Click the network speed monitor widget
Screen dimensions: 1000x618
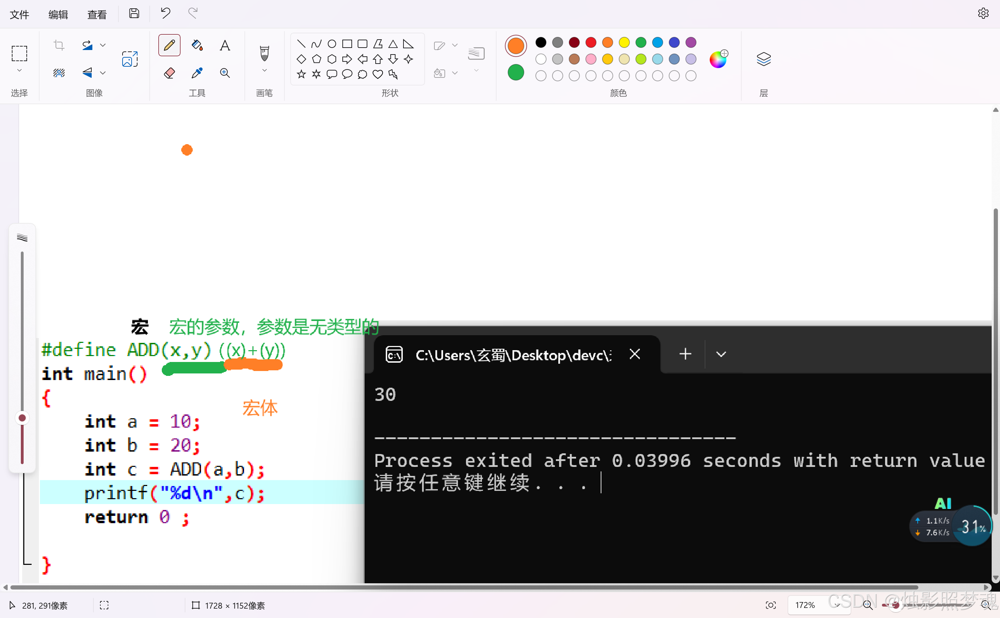[934, 526]
